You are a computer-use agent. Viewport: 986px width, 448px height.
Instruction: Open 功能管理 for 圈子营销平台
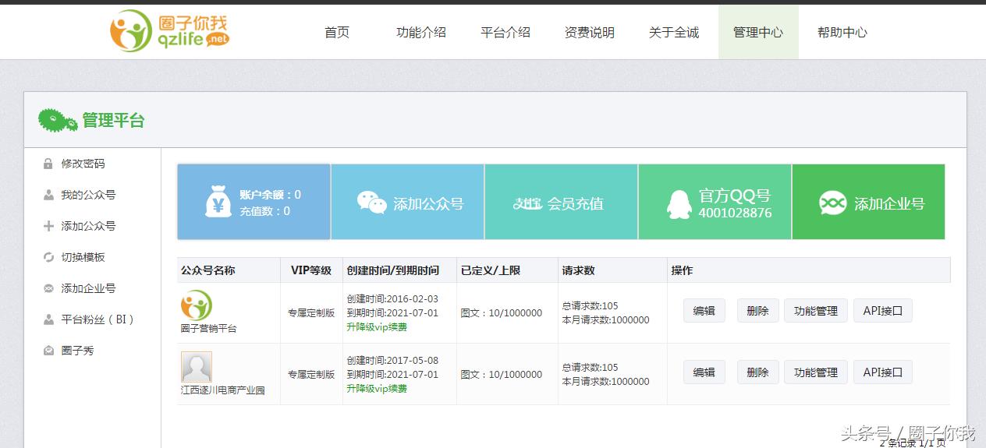[816, 311]
